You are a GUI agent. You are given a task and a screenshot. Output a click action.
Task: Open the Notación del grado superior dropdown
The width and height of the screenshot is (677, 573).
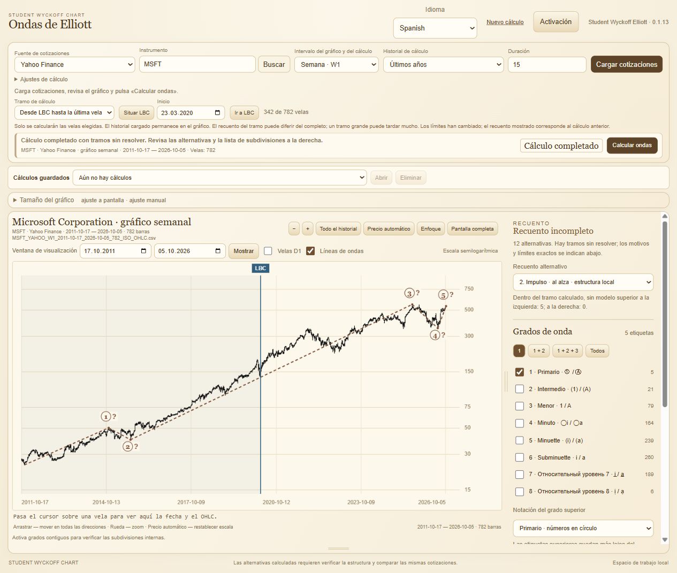(x=583, y=528)
